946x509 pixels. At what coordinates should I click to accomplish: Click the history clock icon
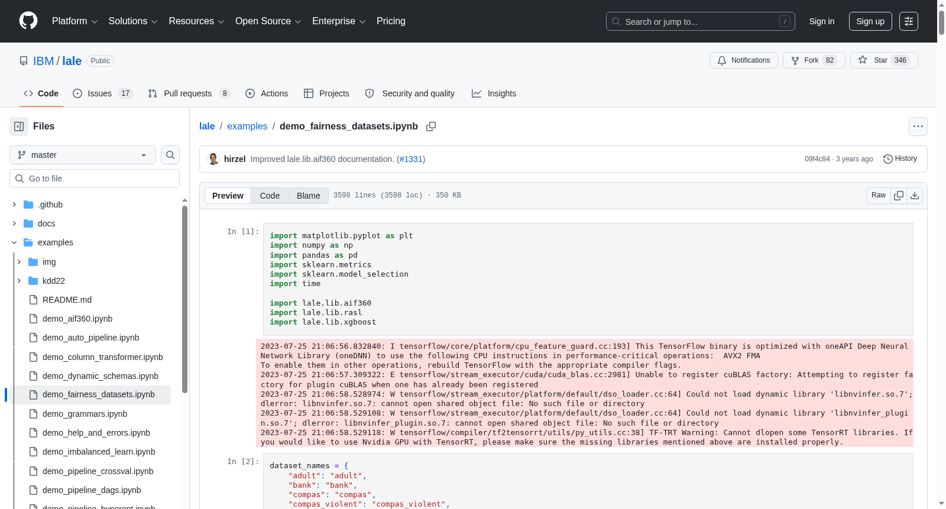887,159
